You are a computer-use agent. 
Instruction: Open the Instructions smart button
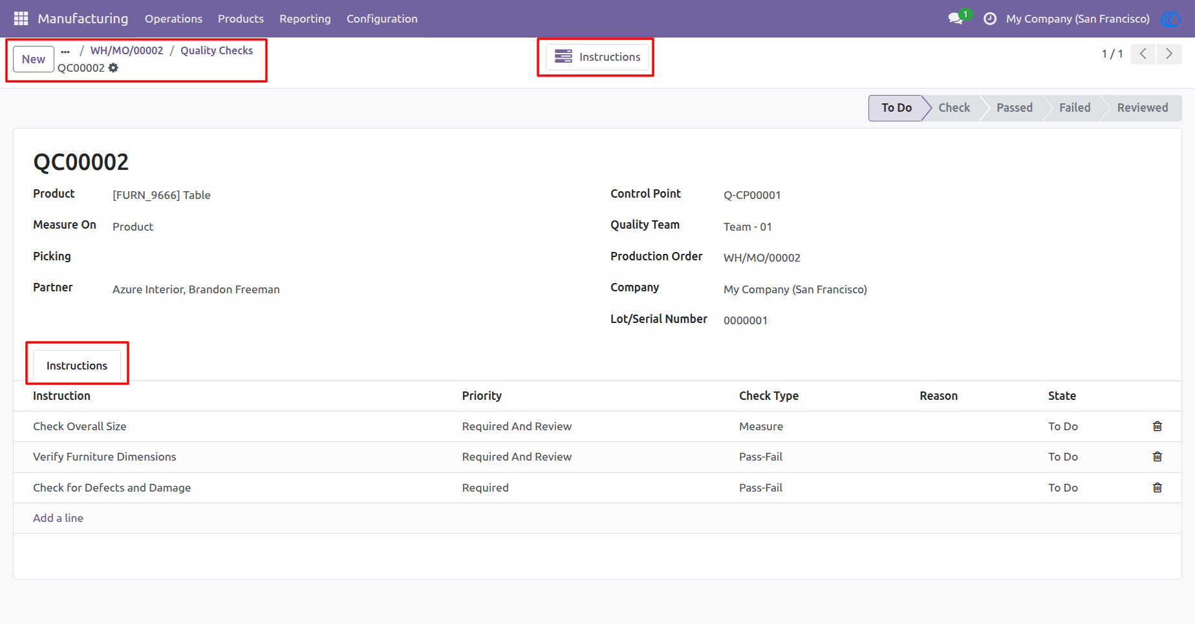coord(597,57)
